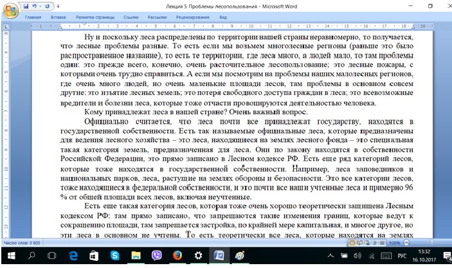
Task: Switch input language via РУС indicator
Action: pos(402,256)
